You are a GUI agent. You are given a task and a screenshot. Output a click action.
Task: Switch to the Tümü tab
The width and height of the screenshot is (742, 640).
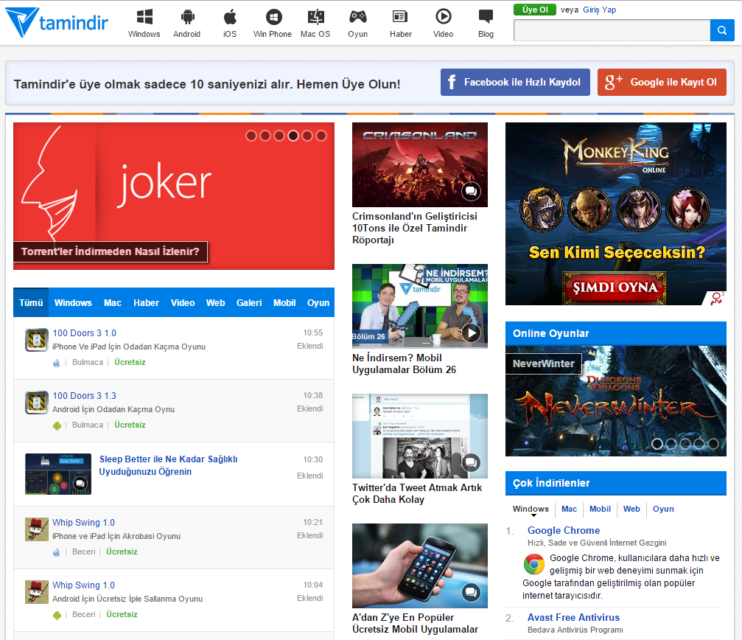tap(31, 302)
